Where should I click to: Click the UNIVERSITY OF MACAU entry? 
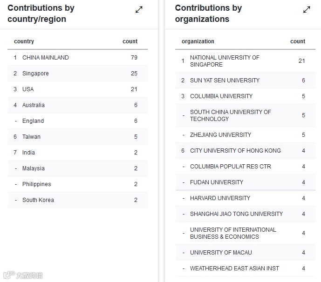pos(221,253)
